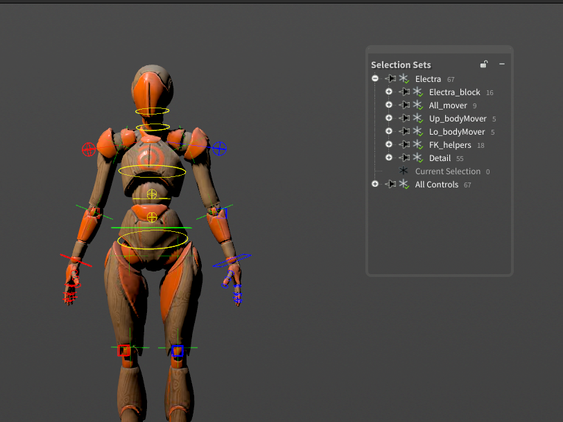Select the All_mover set label

coord(448,105)
